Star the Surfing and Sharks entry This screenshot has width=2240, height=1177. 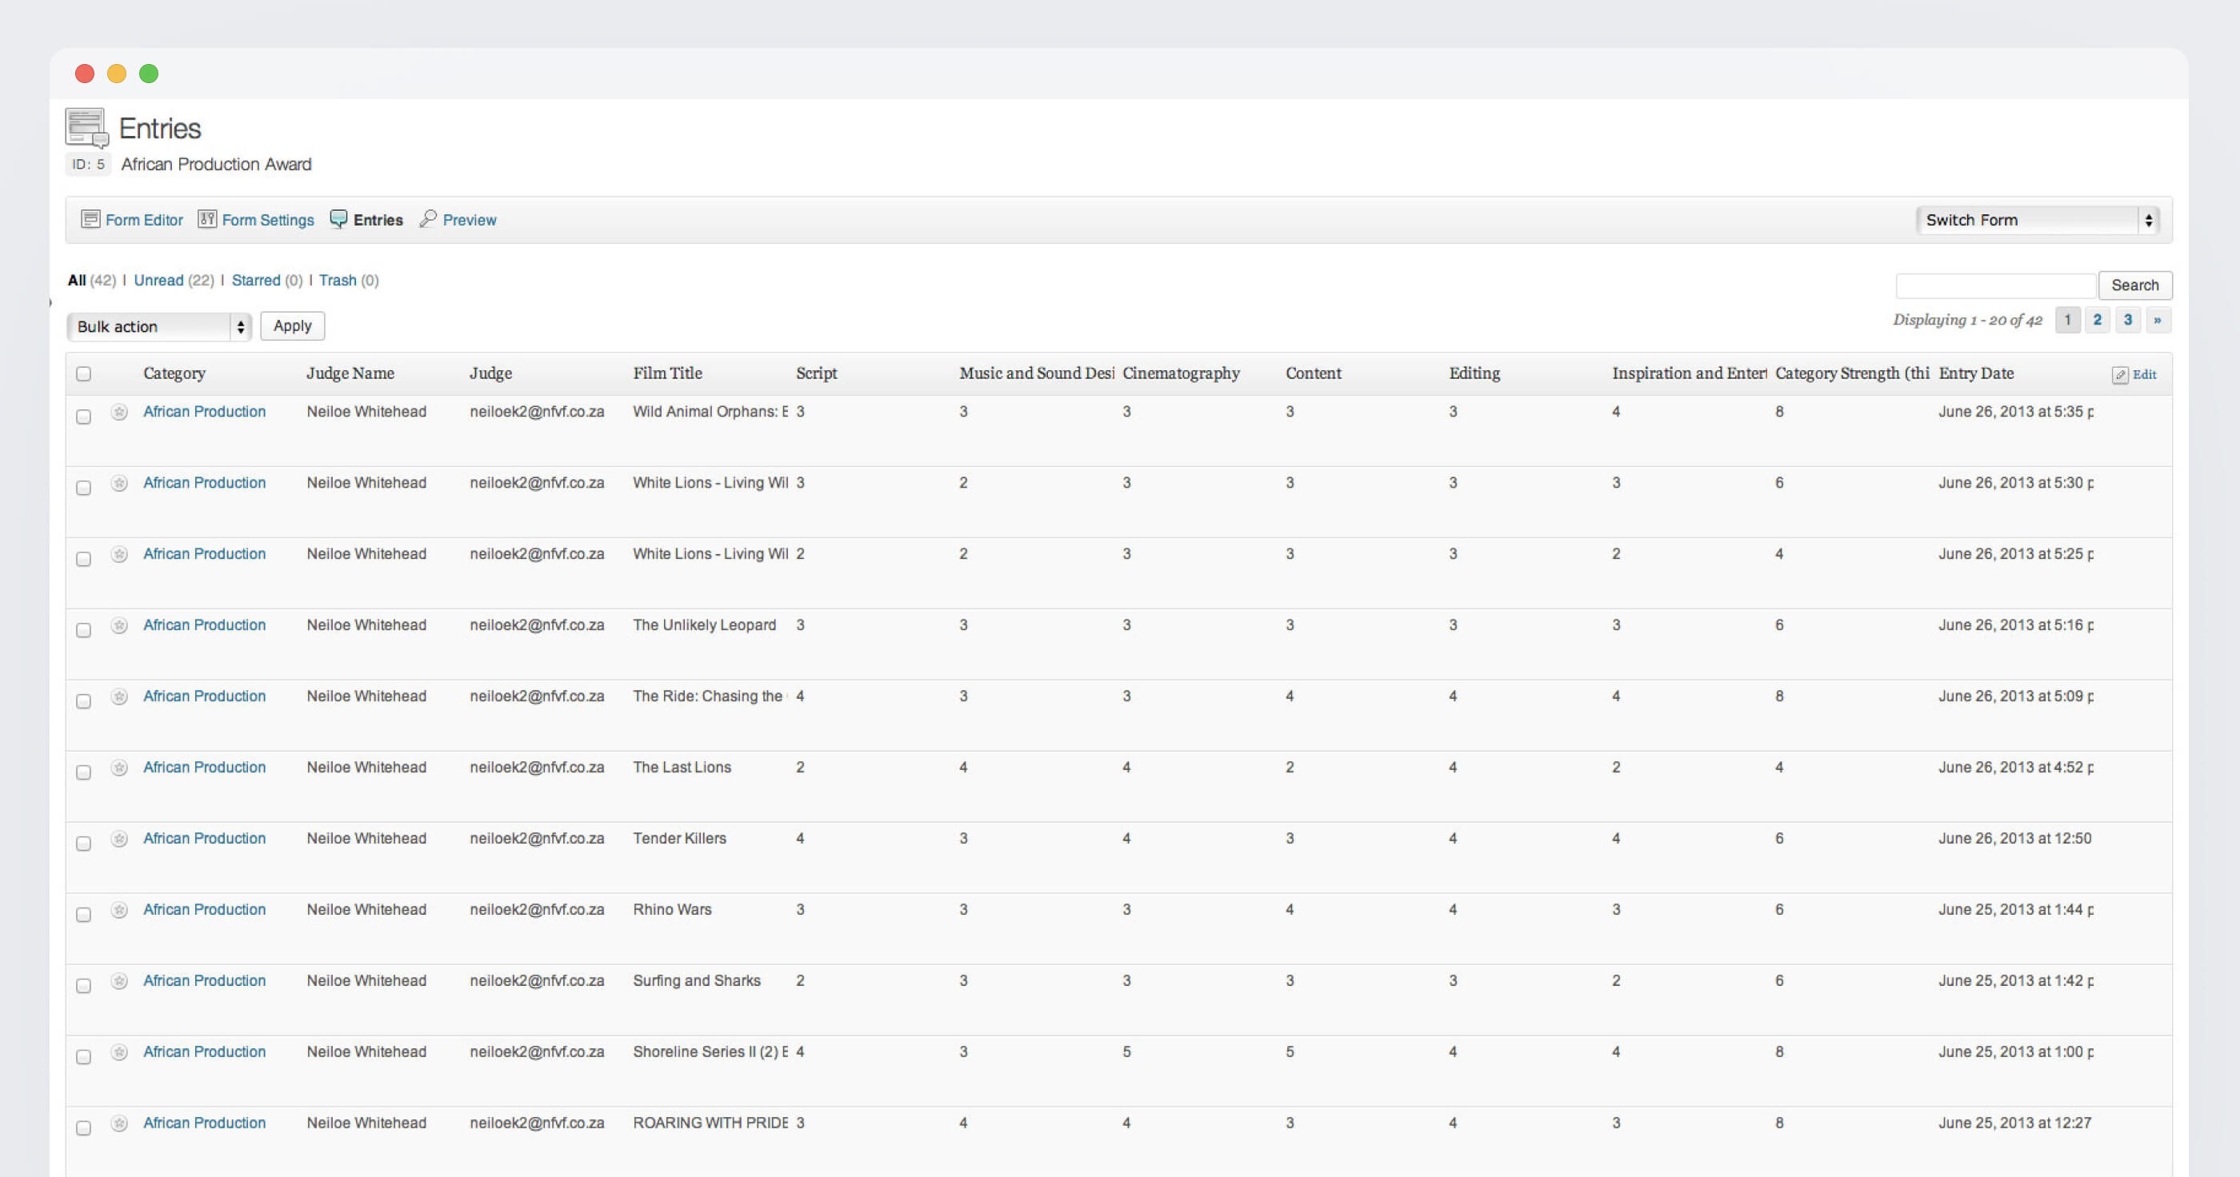(119, 981)
